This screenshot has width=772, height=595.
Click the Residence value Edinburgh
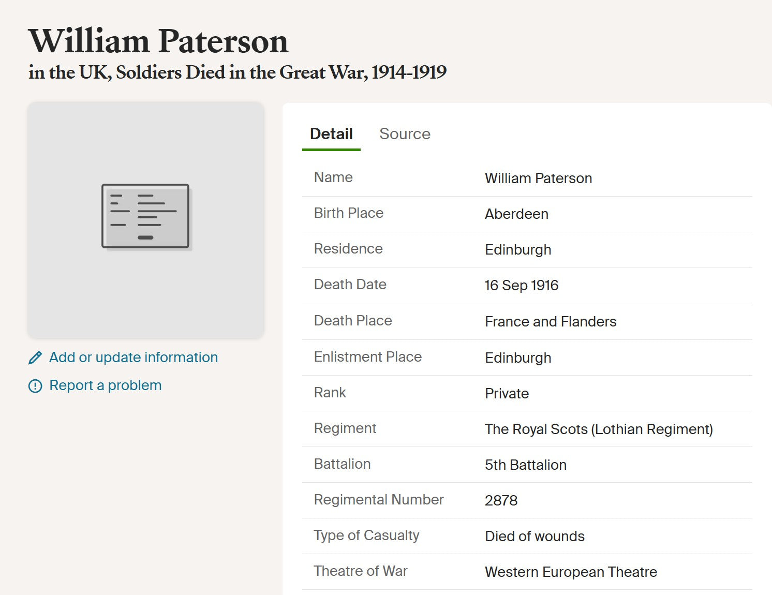coord(518,250)
